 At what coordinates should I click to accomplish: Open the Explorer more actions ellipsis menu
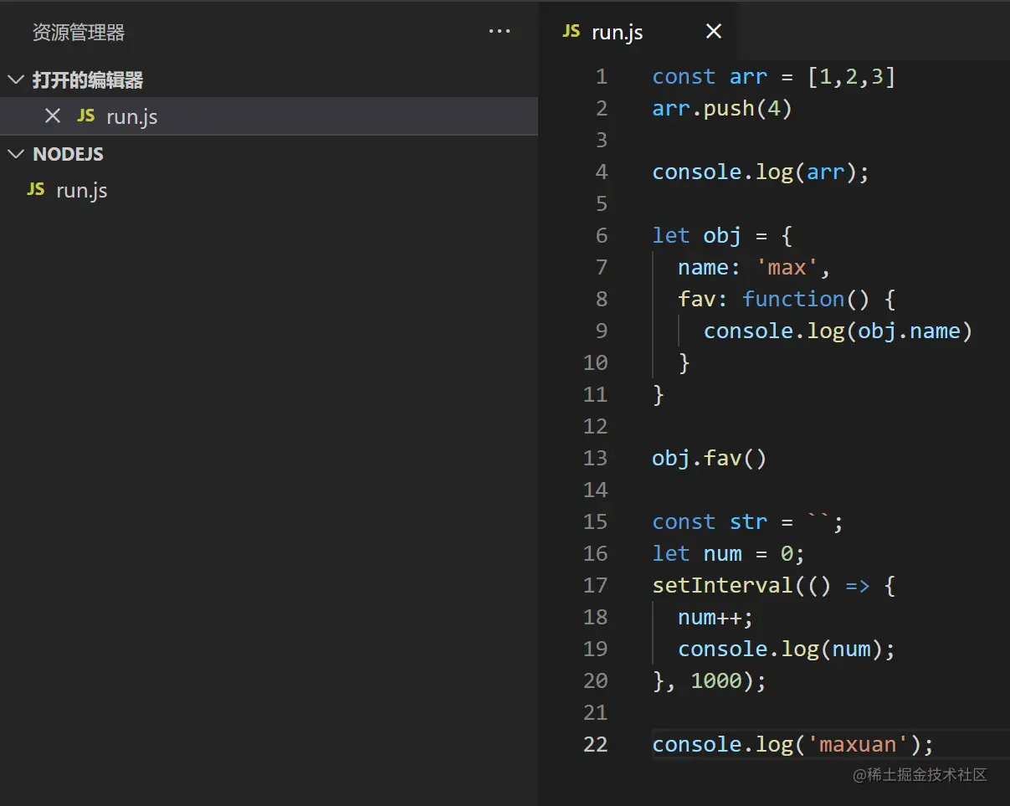coord(500,32)
